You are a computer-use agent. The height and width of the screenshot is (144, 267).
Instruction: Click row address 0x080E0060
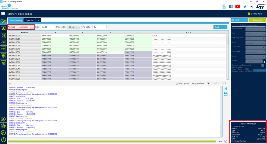point(25,56)
